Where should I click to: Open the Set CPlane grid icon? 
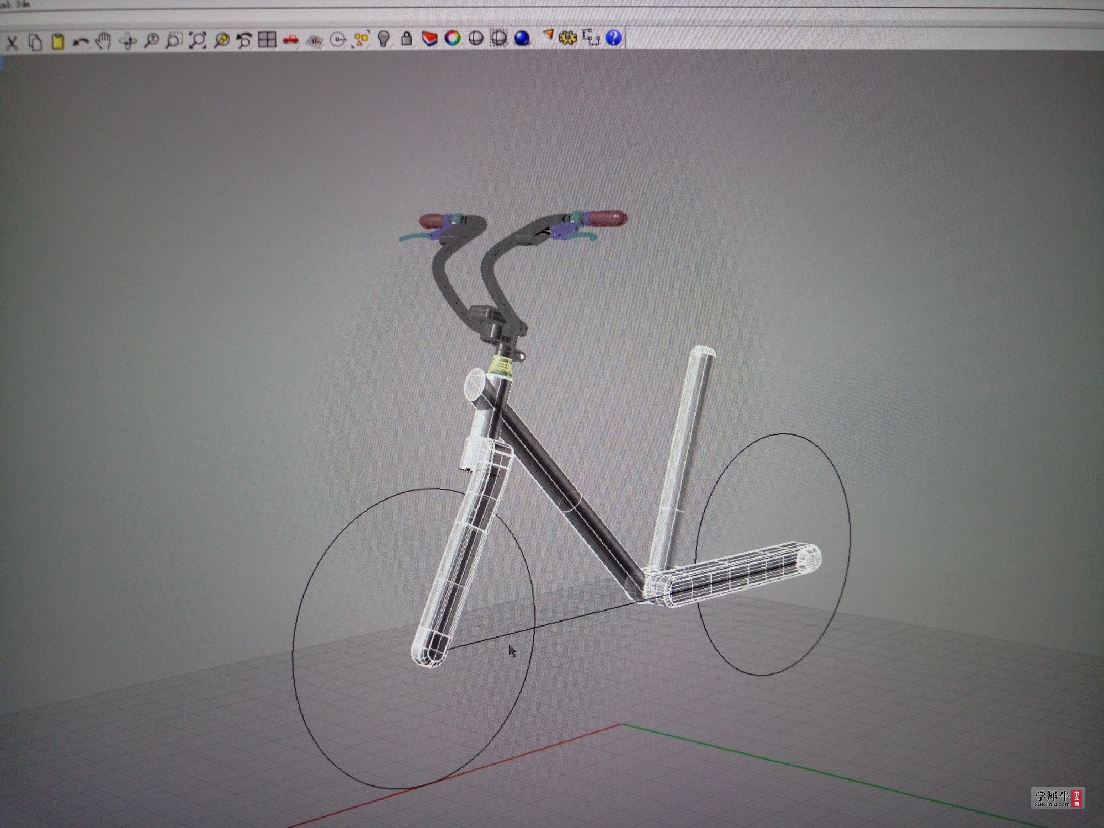click(314, 40)
